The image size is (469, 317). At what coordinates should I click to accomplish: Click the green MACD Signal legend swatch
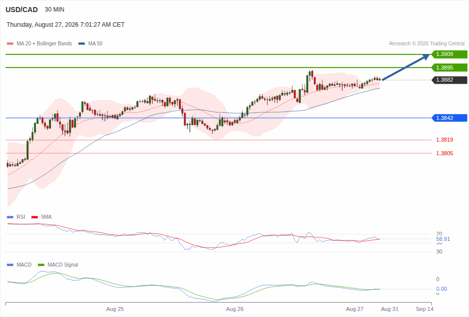[41, 265]
